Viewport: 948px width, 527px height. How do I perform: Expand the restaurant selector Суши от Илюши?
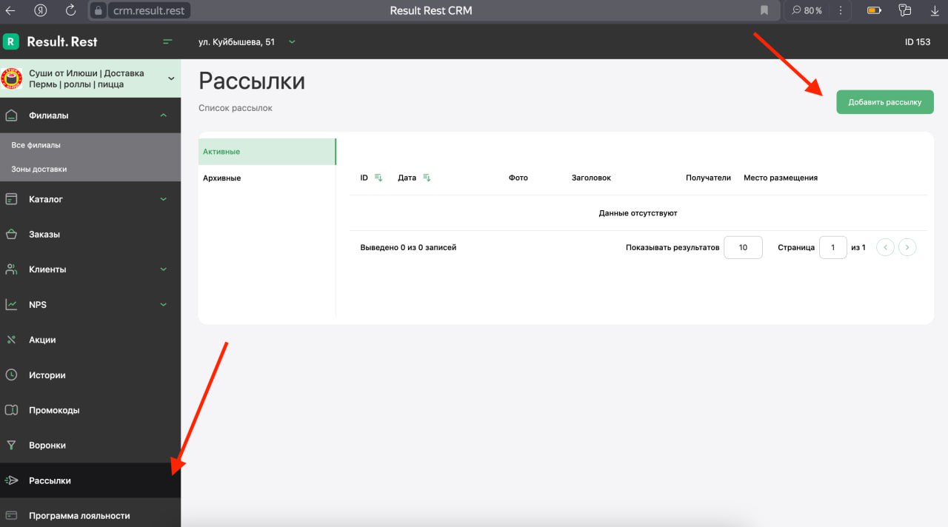click(x=171, y=78)
